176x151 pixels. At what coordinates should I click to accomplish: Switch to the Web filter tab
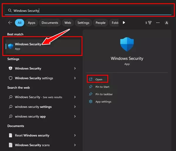point(68,23)
